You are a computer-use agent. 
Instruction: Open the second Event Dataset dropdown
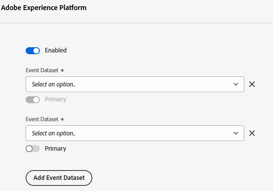click(135, 133)
